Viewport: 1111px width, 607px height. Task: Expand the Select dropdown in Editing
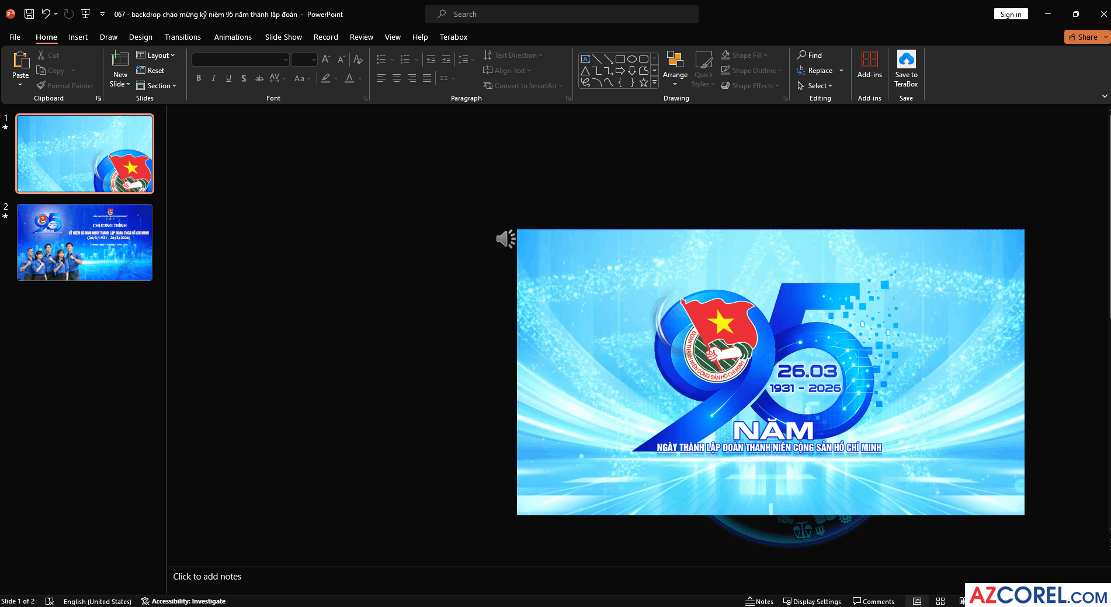(x=815, y=86)
